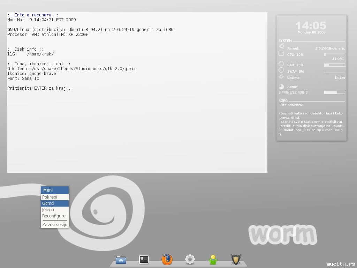
Task: Click the RAM usage bar
Action: click(x=334, y=65)
